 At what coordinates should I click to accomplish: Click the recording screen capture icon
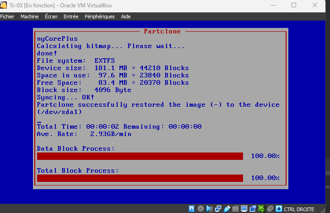tap(253, 208)
